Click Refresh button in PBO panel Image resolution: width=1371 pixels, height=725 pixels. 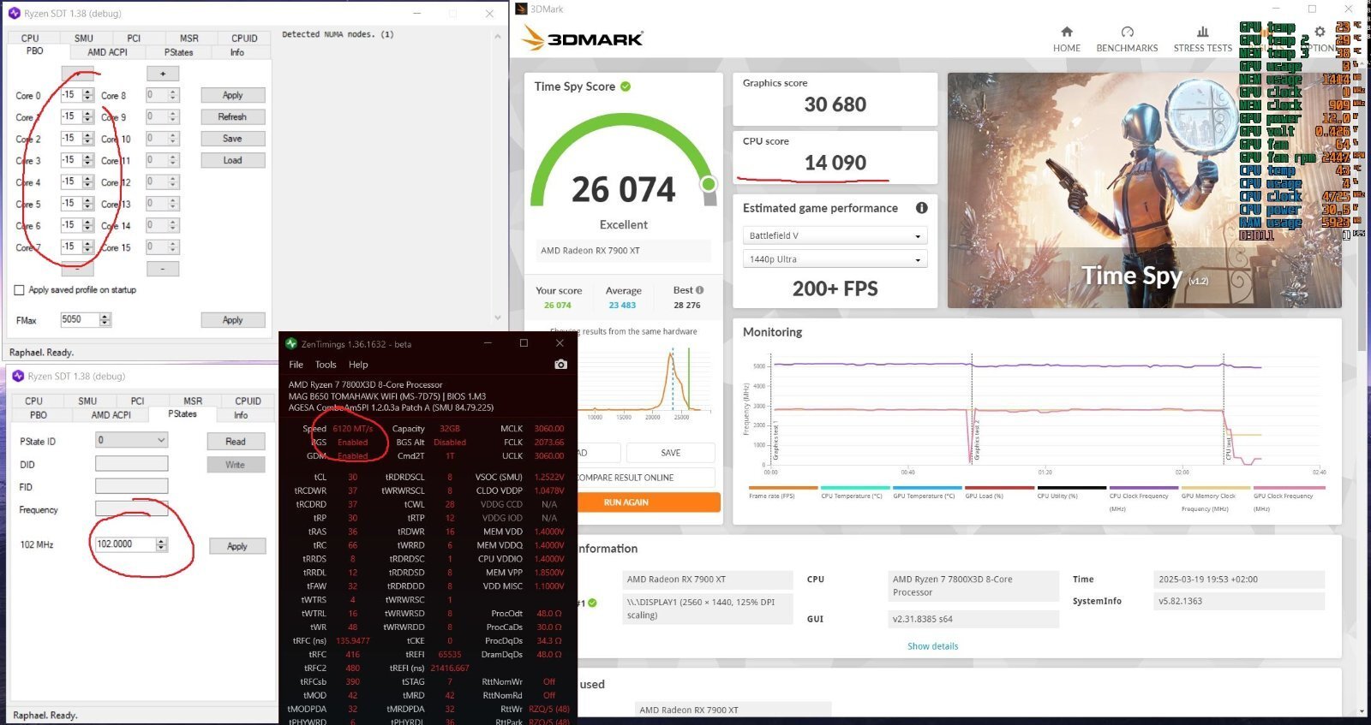coord(232,117)
